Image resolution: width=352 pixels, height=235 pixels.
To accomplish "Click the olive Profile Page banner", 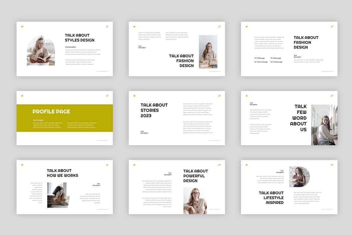I will [x=65, y=118].
